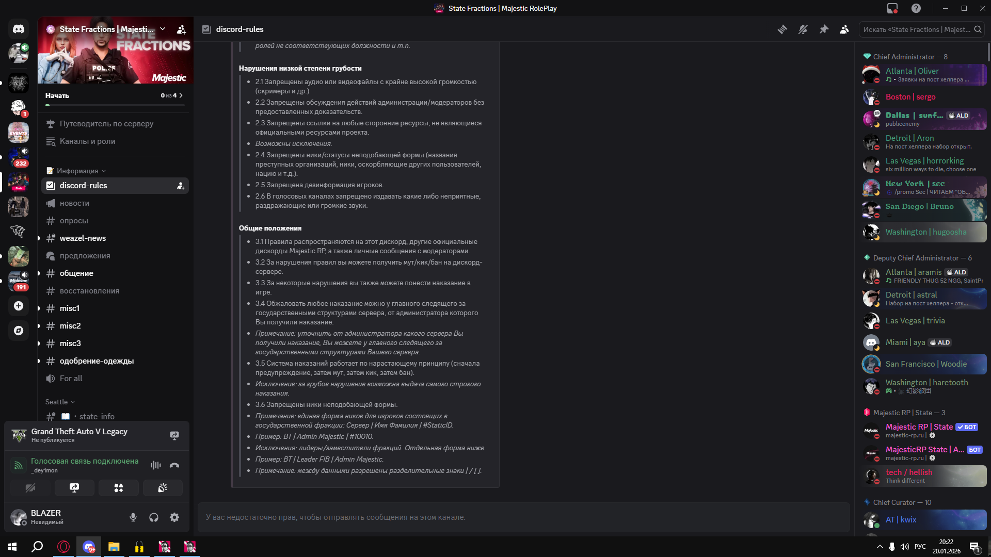This screenshot has height=557, width=991.
Task: Toggle headphone deafen in user panel
Action: click(x=154, y=517)
